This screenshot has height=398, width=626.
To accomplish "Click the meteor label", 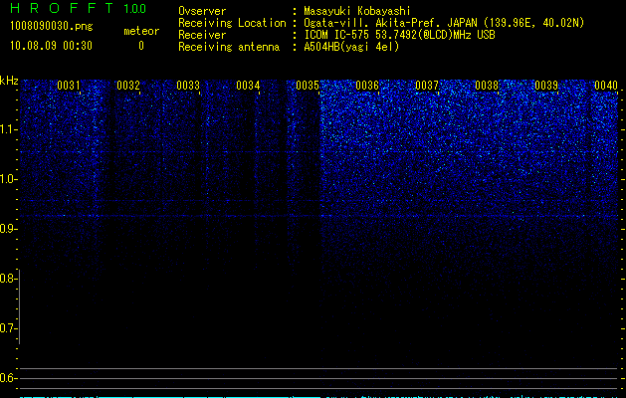I will [x=141, y=31].
